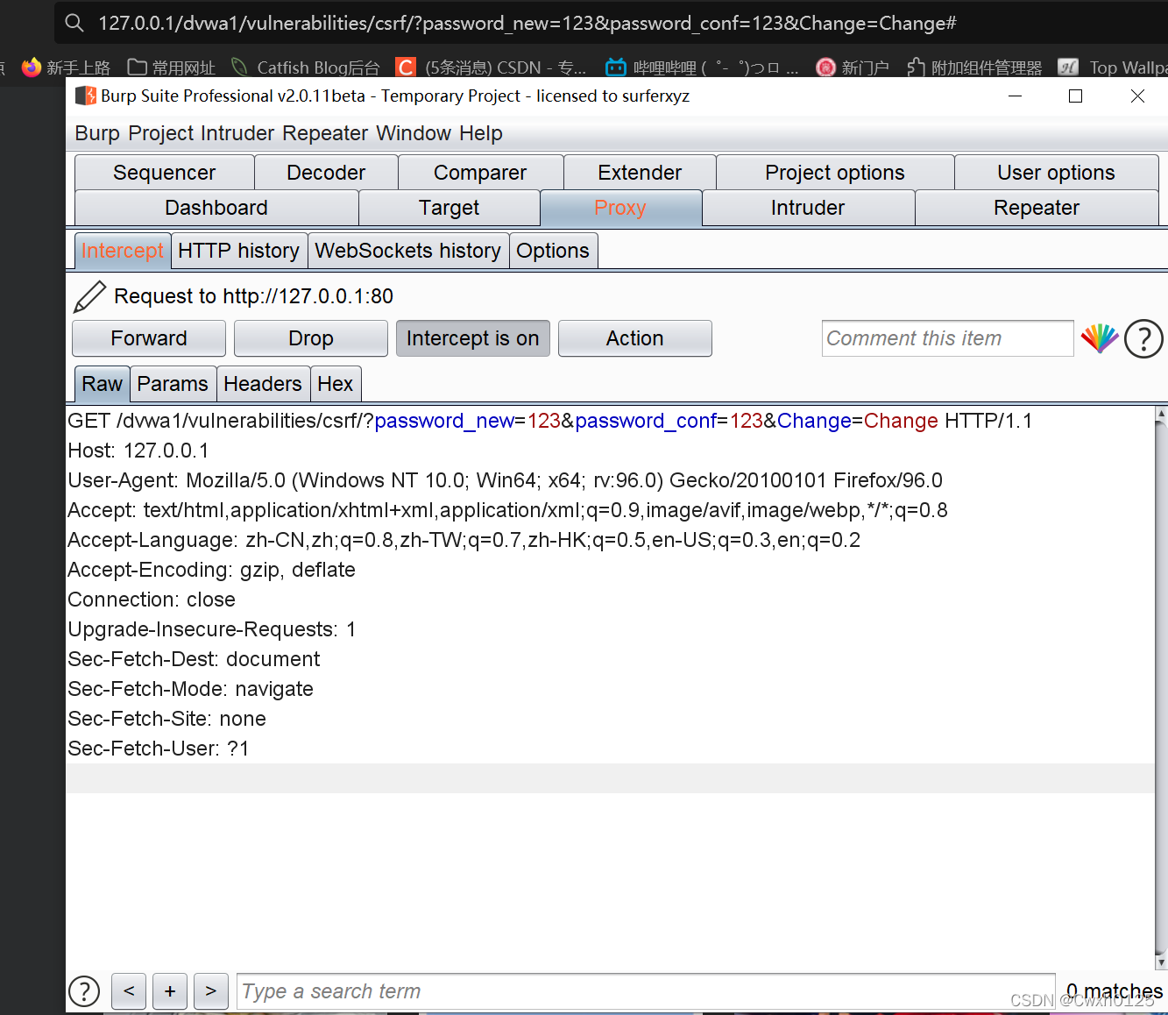Switch to the Hex view tab
The height and width of the screenshot is (1015, 1168).
(336, 384)
